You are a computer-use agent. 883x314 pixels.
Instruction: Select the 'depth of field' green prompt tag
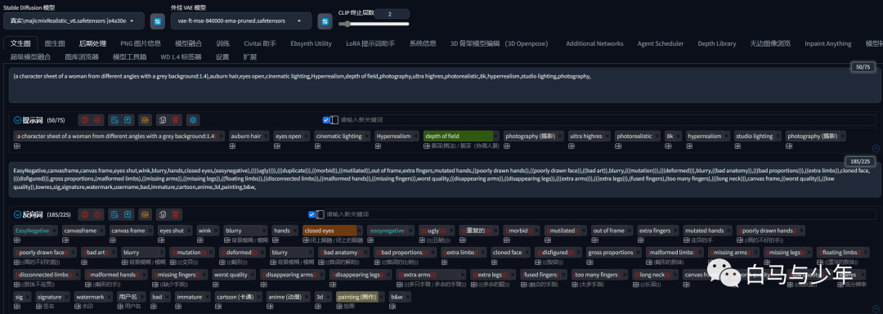click(458, 137)
